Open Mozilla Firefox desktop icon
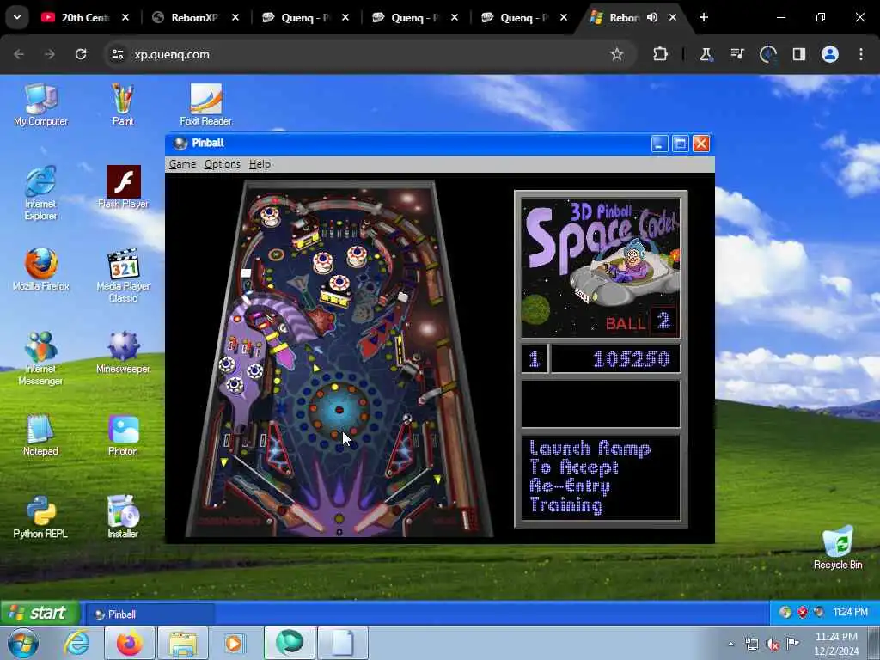 point(40,270)
